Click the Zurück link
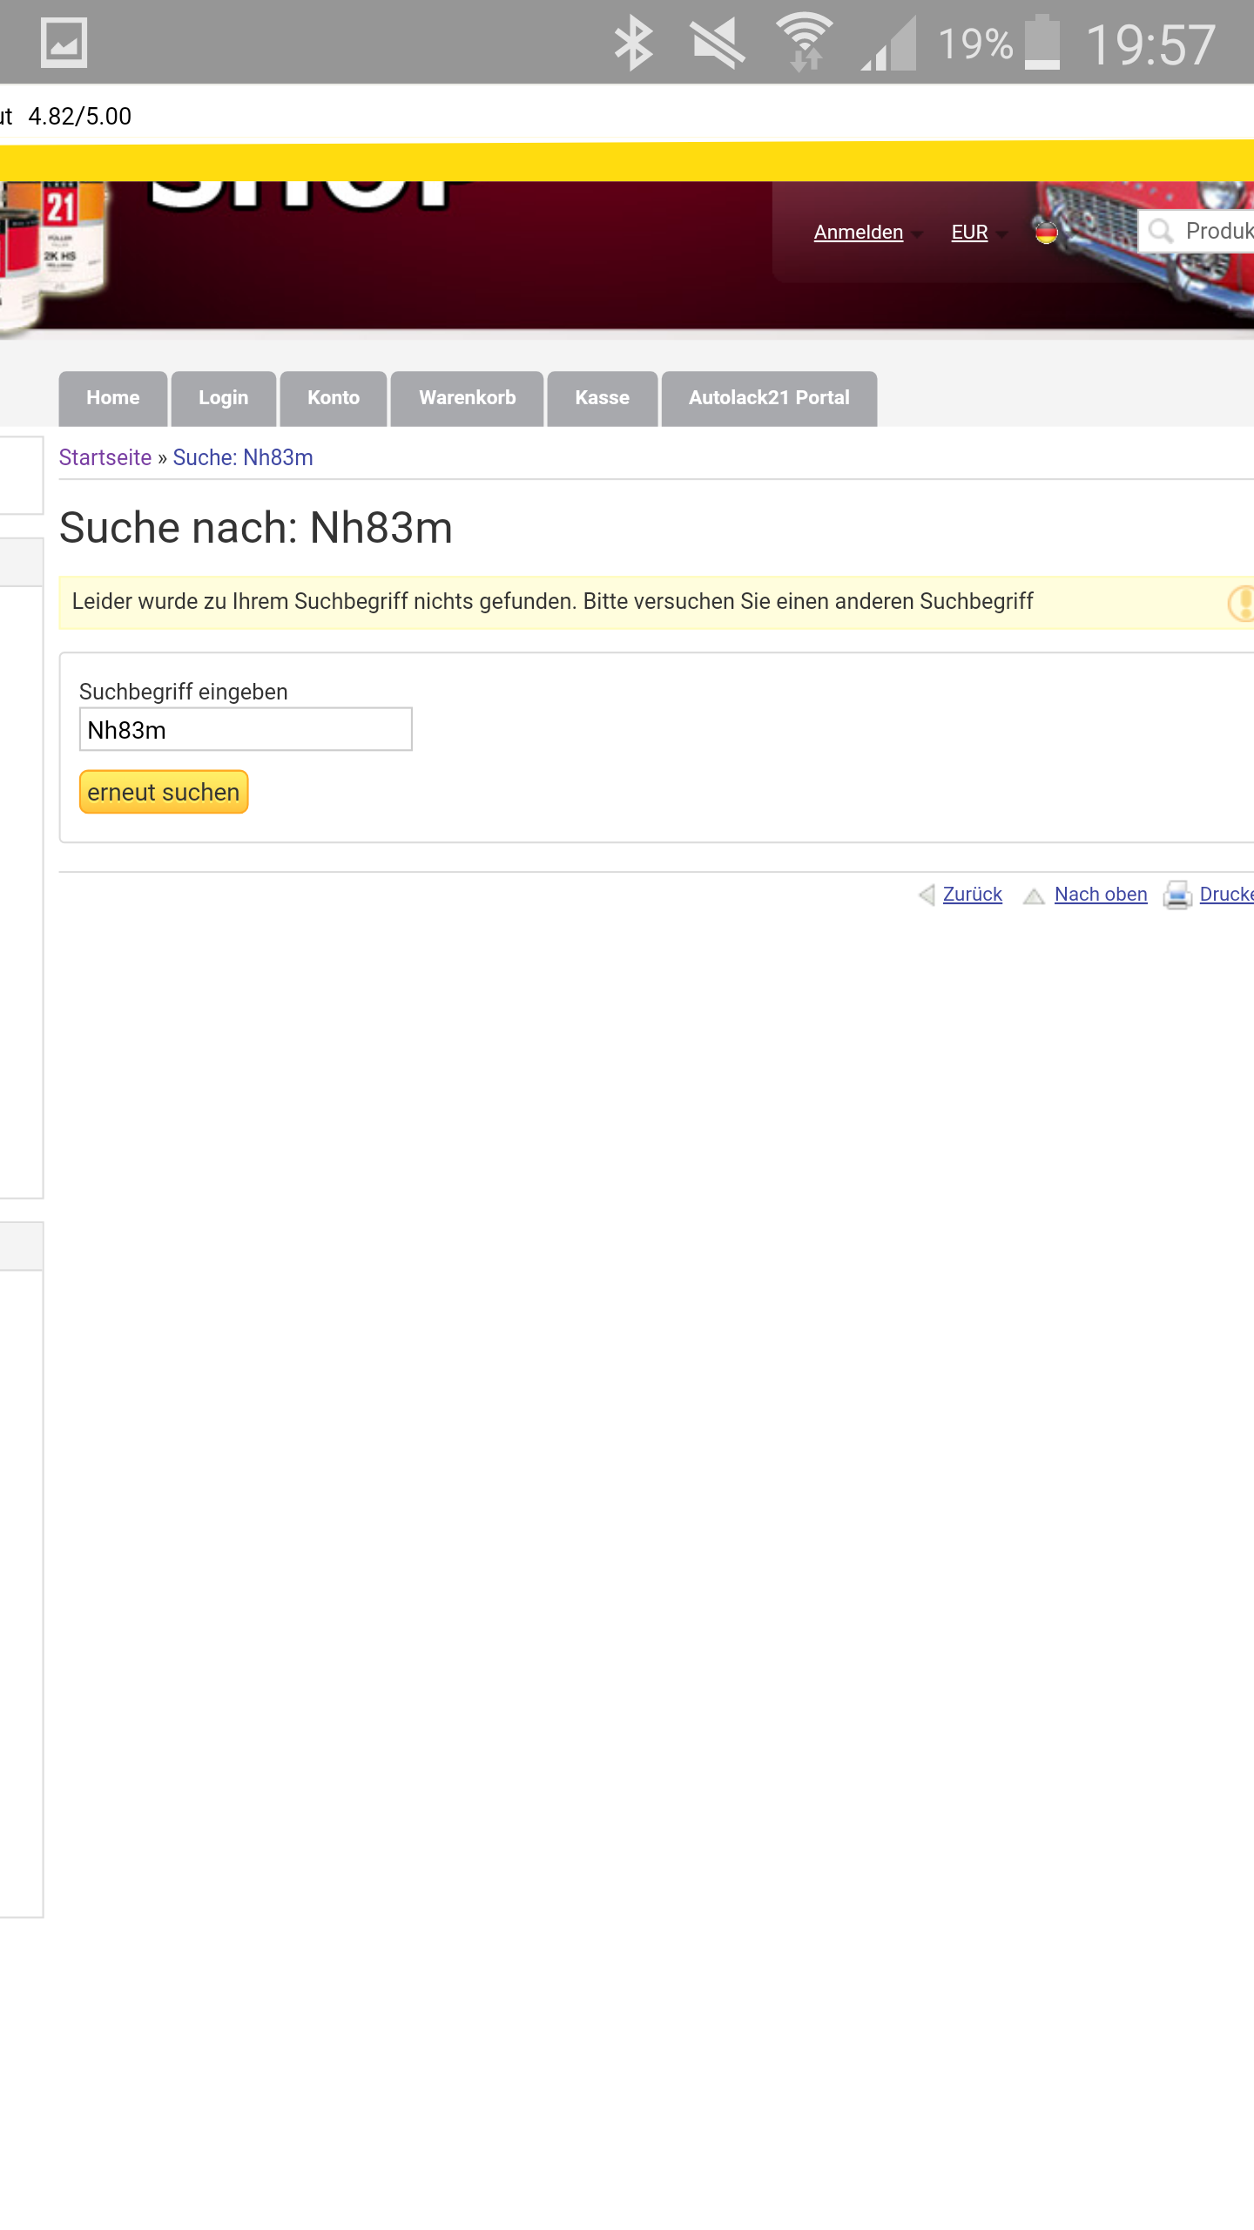 (x=973, y=895)
